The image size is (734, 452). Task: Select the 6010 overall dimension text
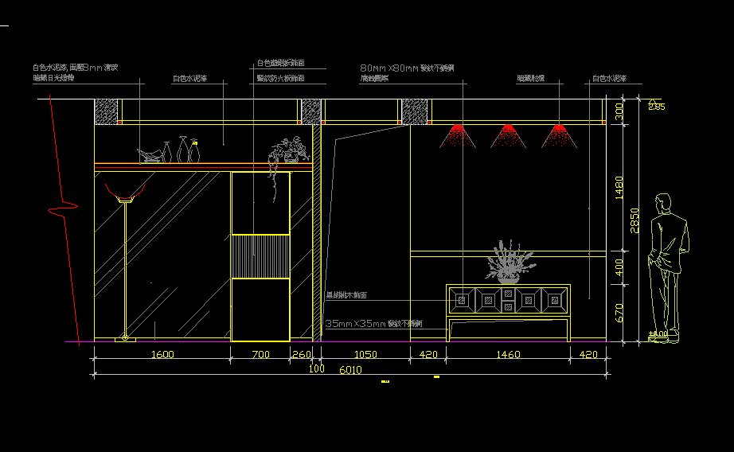(x=350, y=370)
